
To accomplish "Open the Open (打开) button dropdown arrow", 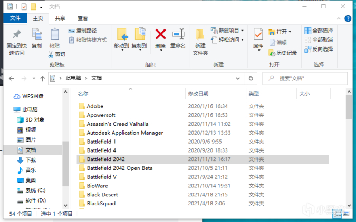I will tap(290, 32).
